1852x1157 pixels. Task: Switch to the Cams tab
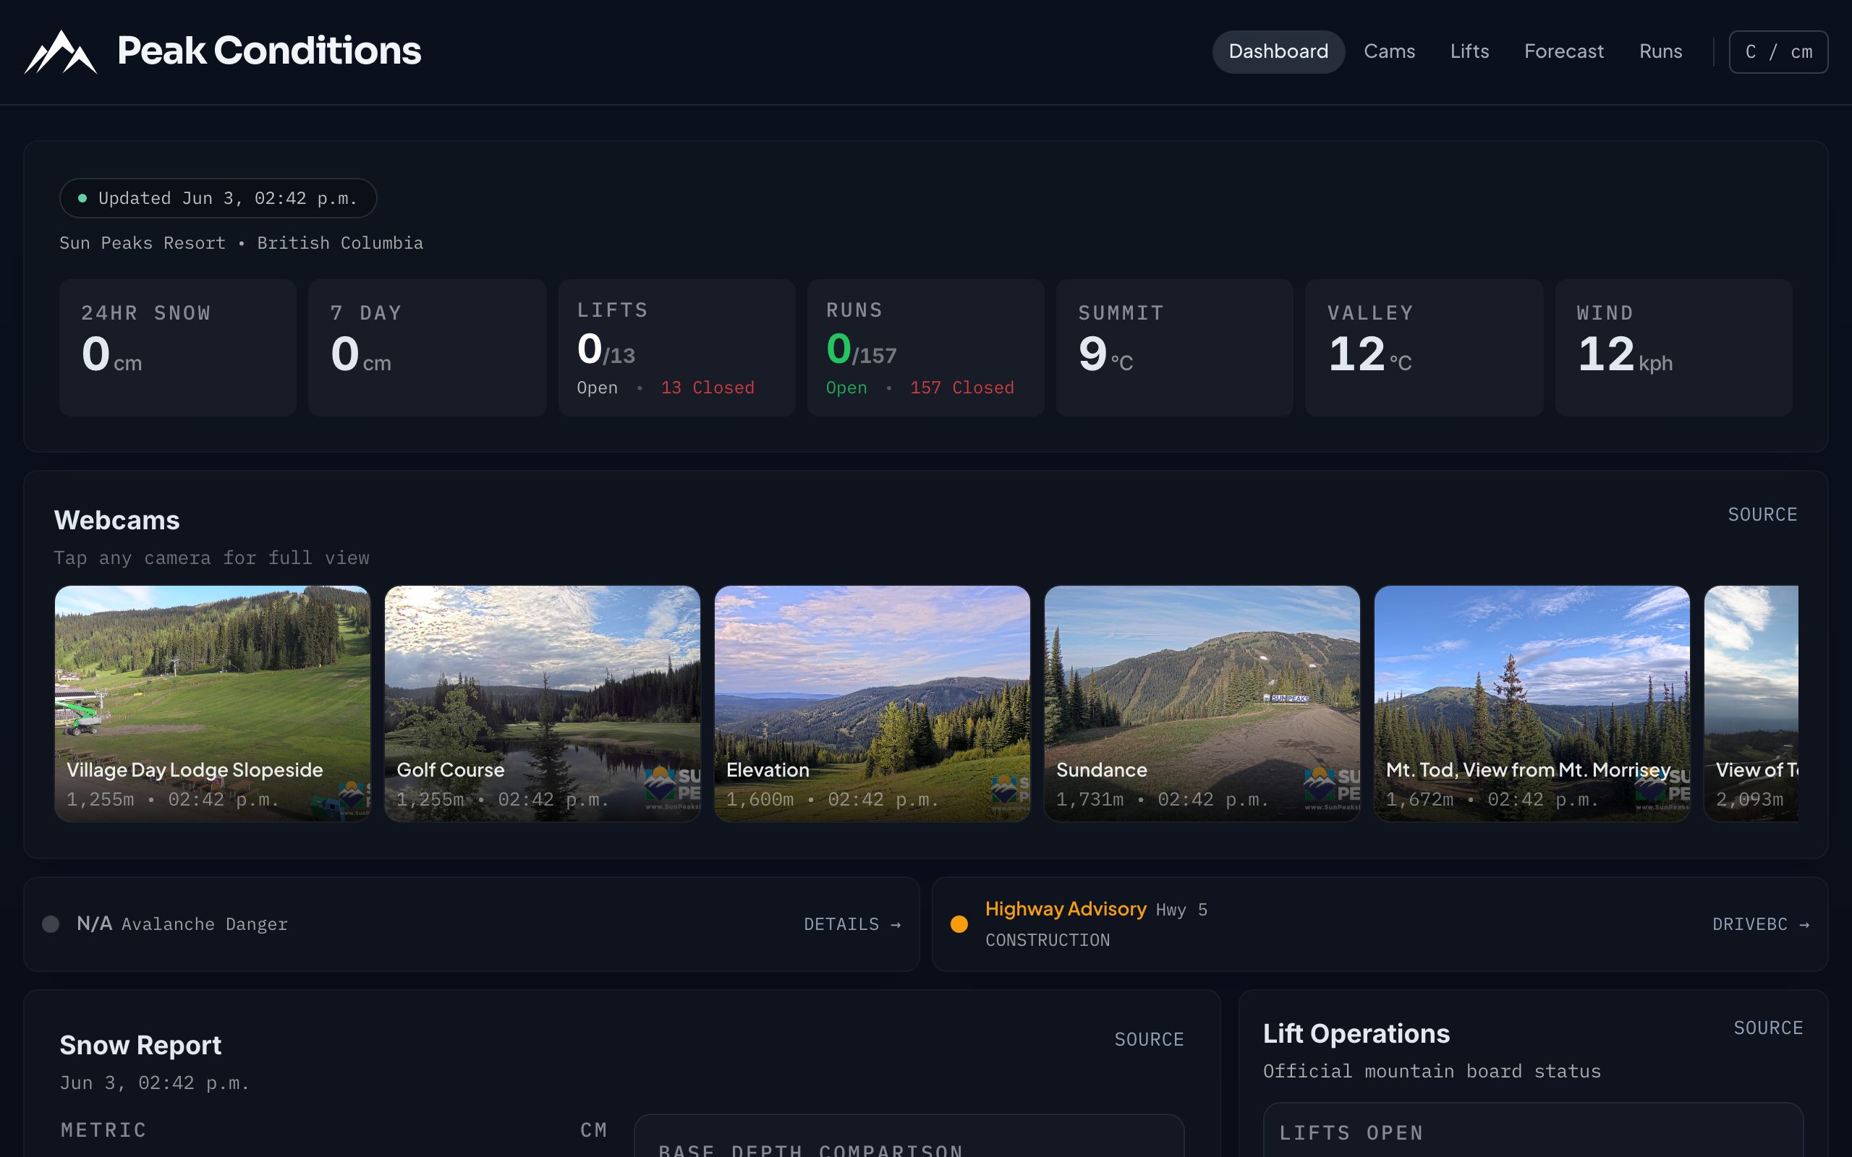coord(1389,51)
